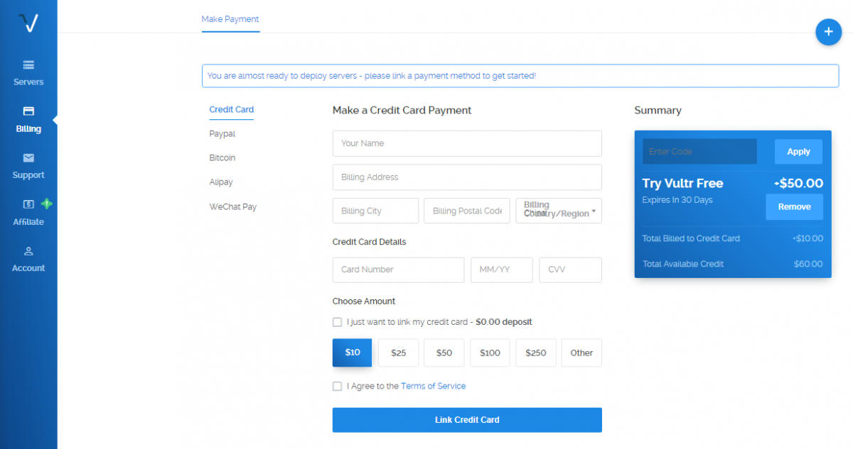Remove the Try Vultr Free credit

point(794,207)
